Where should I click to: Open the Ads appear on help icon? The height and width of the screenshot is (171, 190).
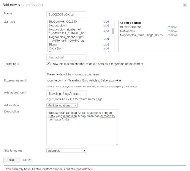click(26, 92)
